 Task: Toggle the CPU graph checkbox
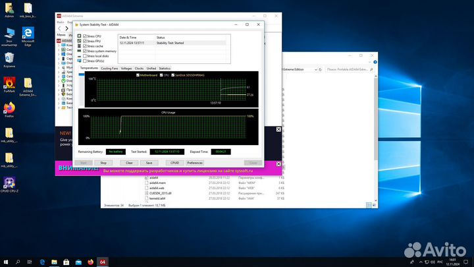coord(161,75)
